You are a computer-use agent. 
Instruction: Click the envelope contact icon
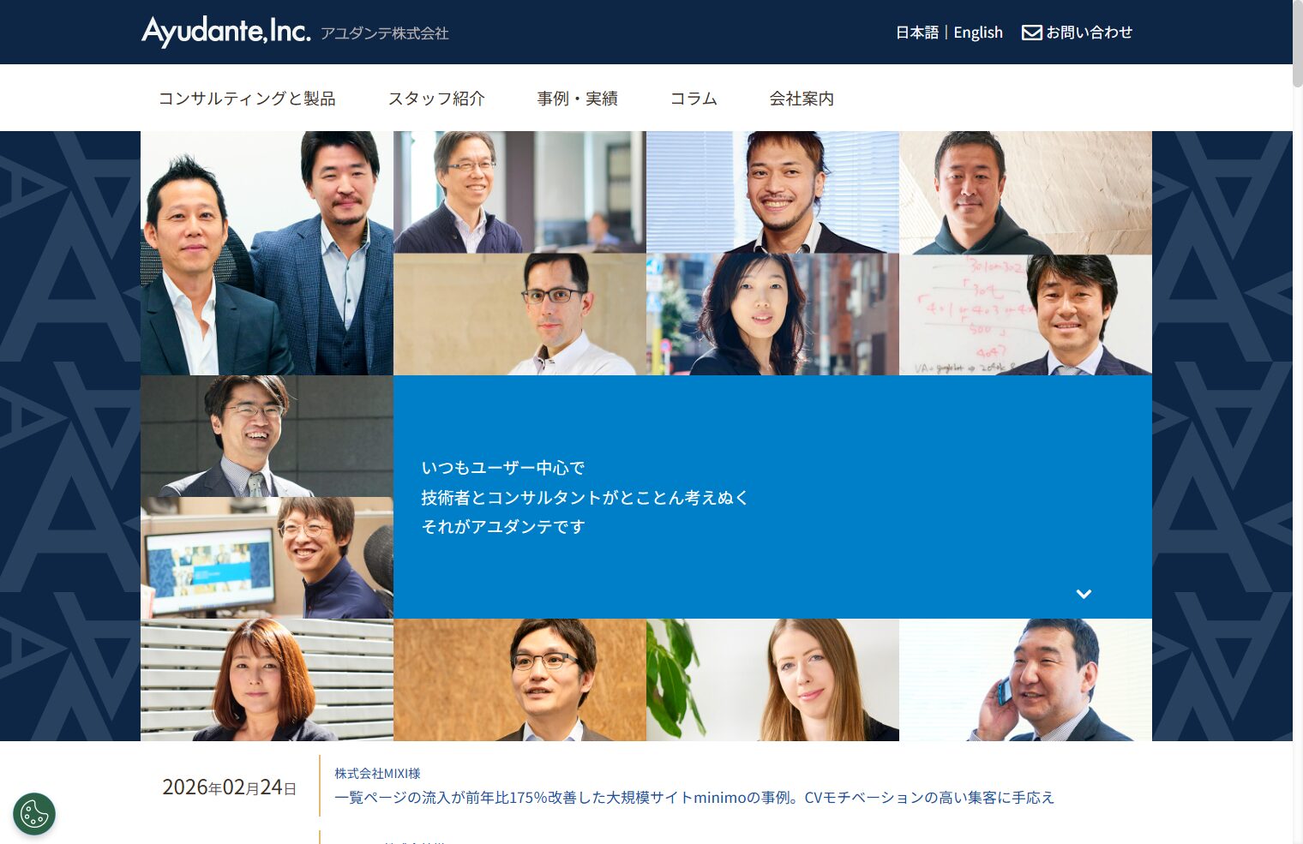(1032, 33)
